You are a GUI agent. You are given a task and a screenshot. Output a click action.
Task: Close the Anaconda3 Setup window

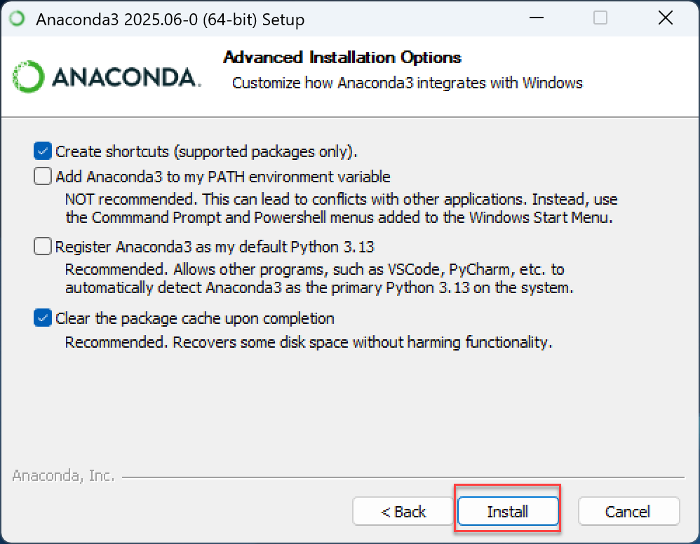tap(665, 18)
